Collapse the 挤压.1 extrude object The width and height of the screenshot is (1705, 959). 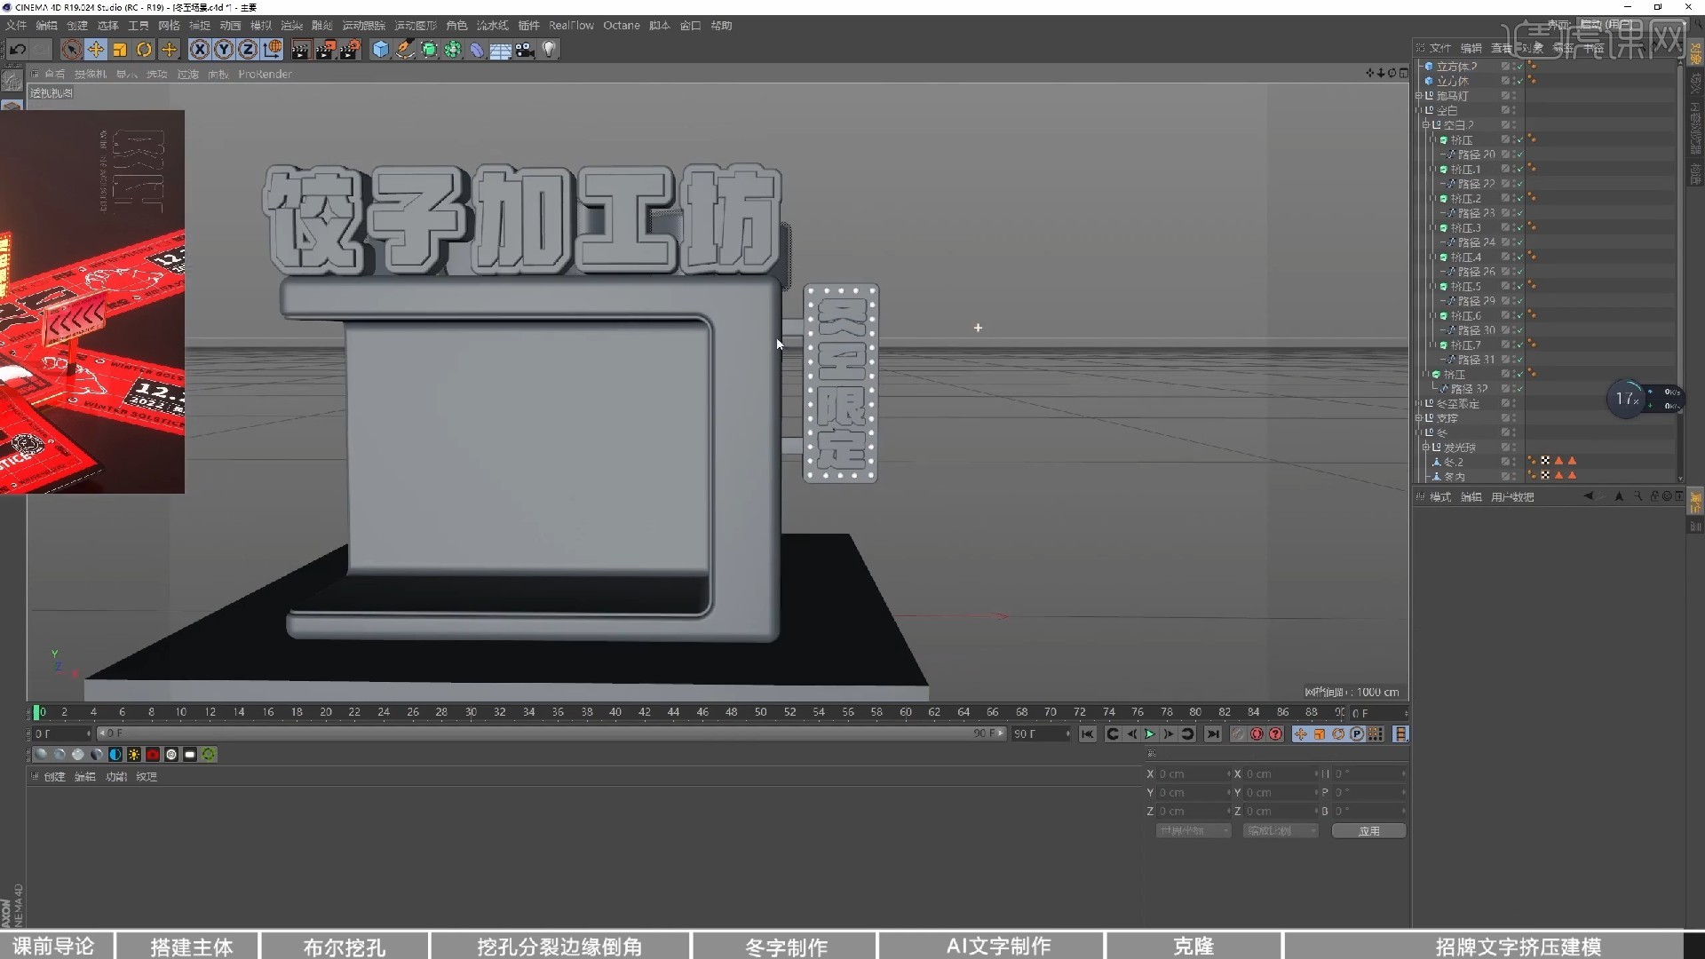[x=1433, y=170]
